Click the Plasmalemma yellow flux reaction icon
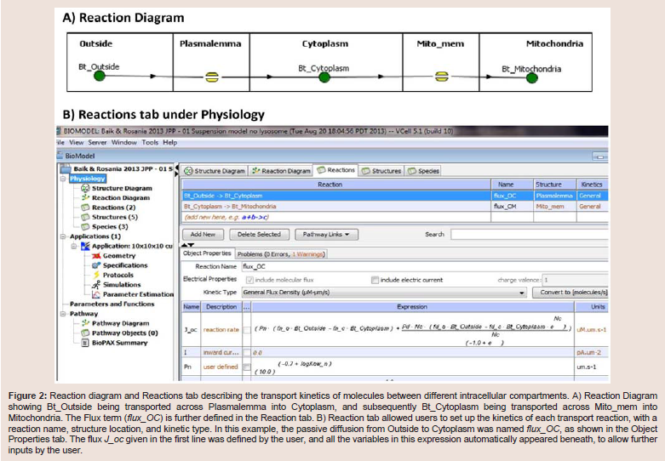665x461 pixels. point(212,77)
